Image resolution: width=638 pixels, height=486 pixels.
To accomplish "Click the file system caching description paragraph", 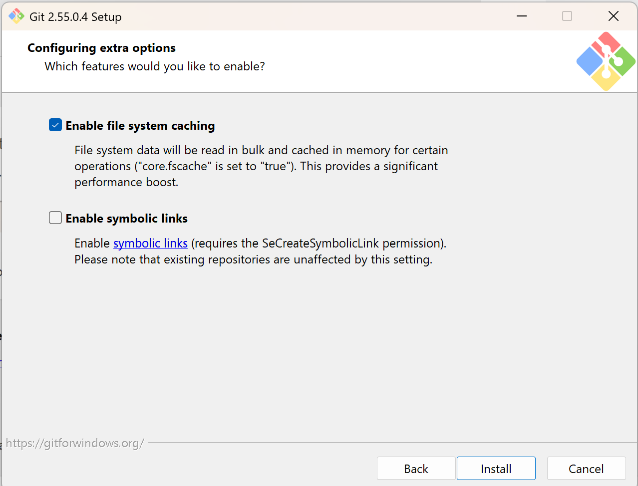I will (x=261, y=166).
